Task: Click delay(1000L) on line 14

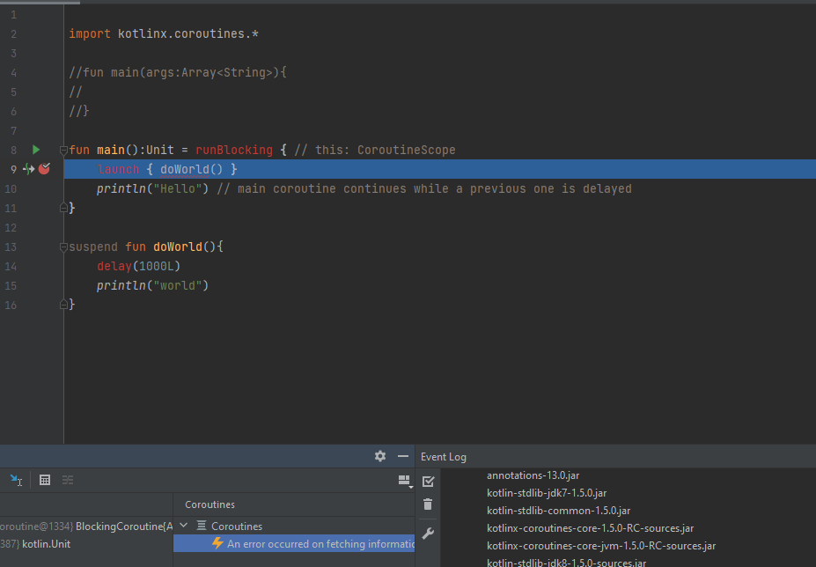Action: 138,266
